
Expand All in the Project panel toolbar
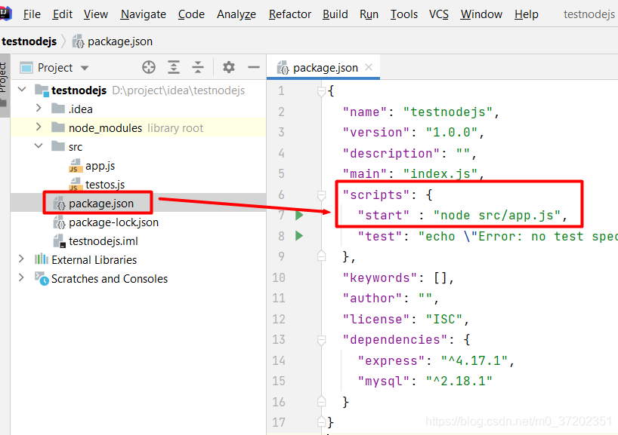point(174,67)
